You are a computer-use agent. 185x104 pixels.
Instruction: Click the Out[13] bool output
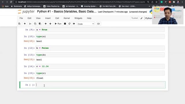click(39, 60)
